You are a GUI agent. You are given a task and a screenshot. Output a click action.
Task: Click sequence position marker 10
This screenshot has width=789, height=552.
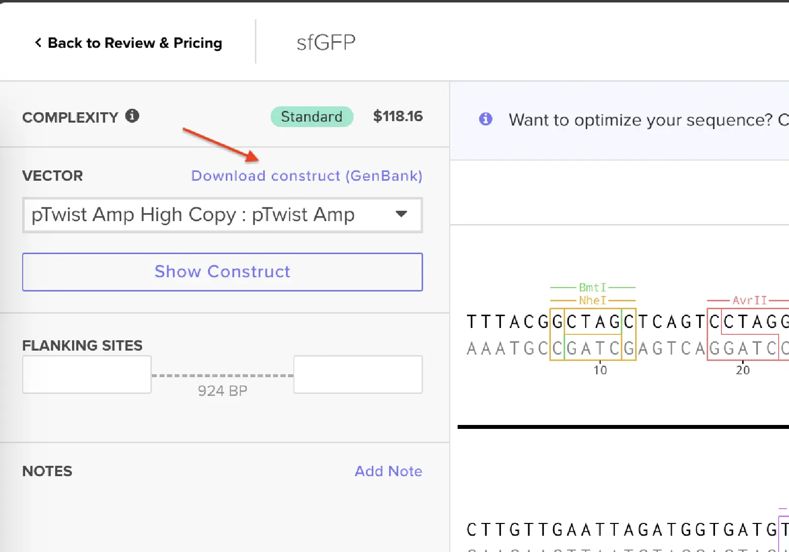click(600, 370)
